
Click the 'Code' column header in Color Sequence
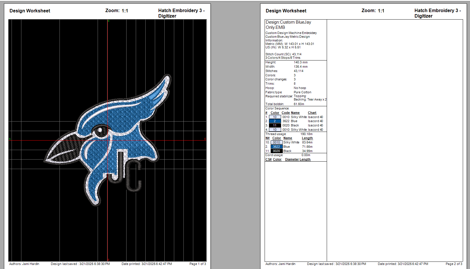point(286,113)
